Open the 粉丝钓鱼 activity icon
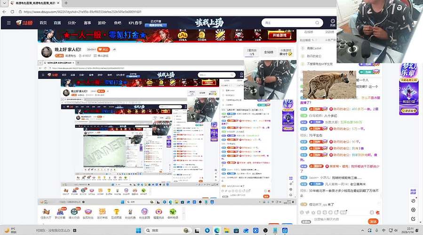 130,213
